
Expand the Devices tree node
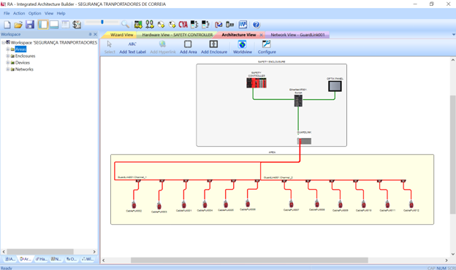(8, 63)
